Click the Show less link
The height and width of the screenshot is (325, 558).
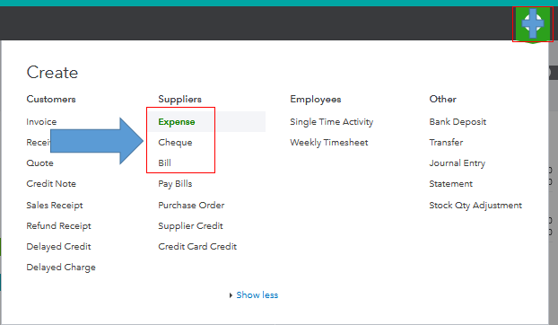[257, 295]
